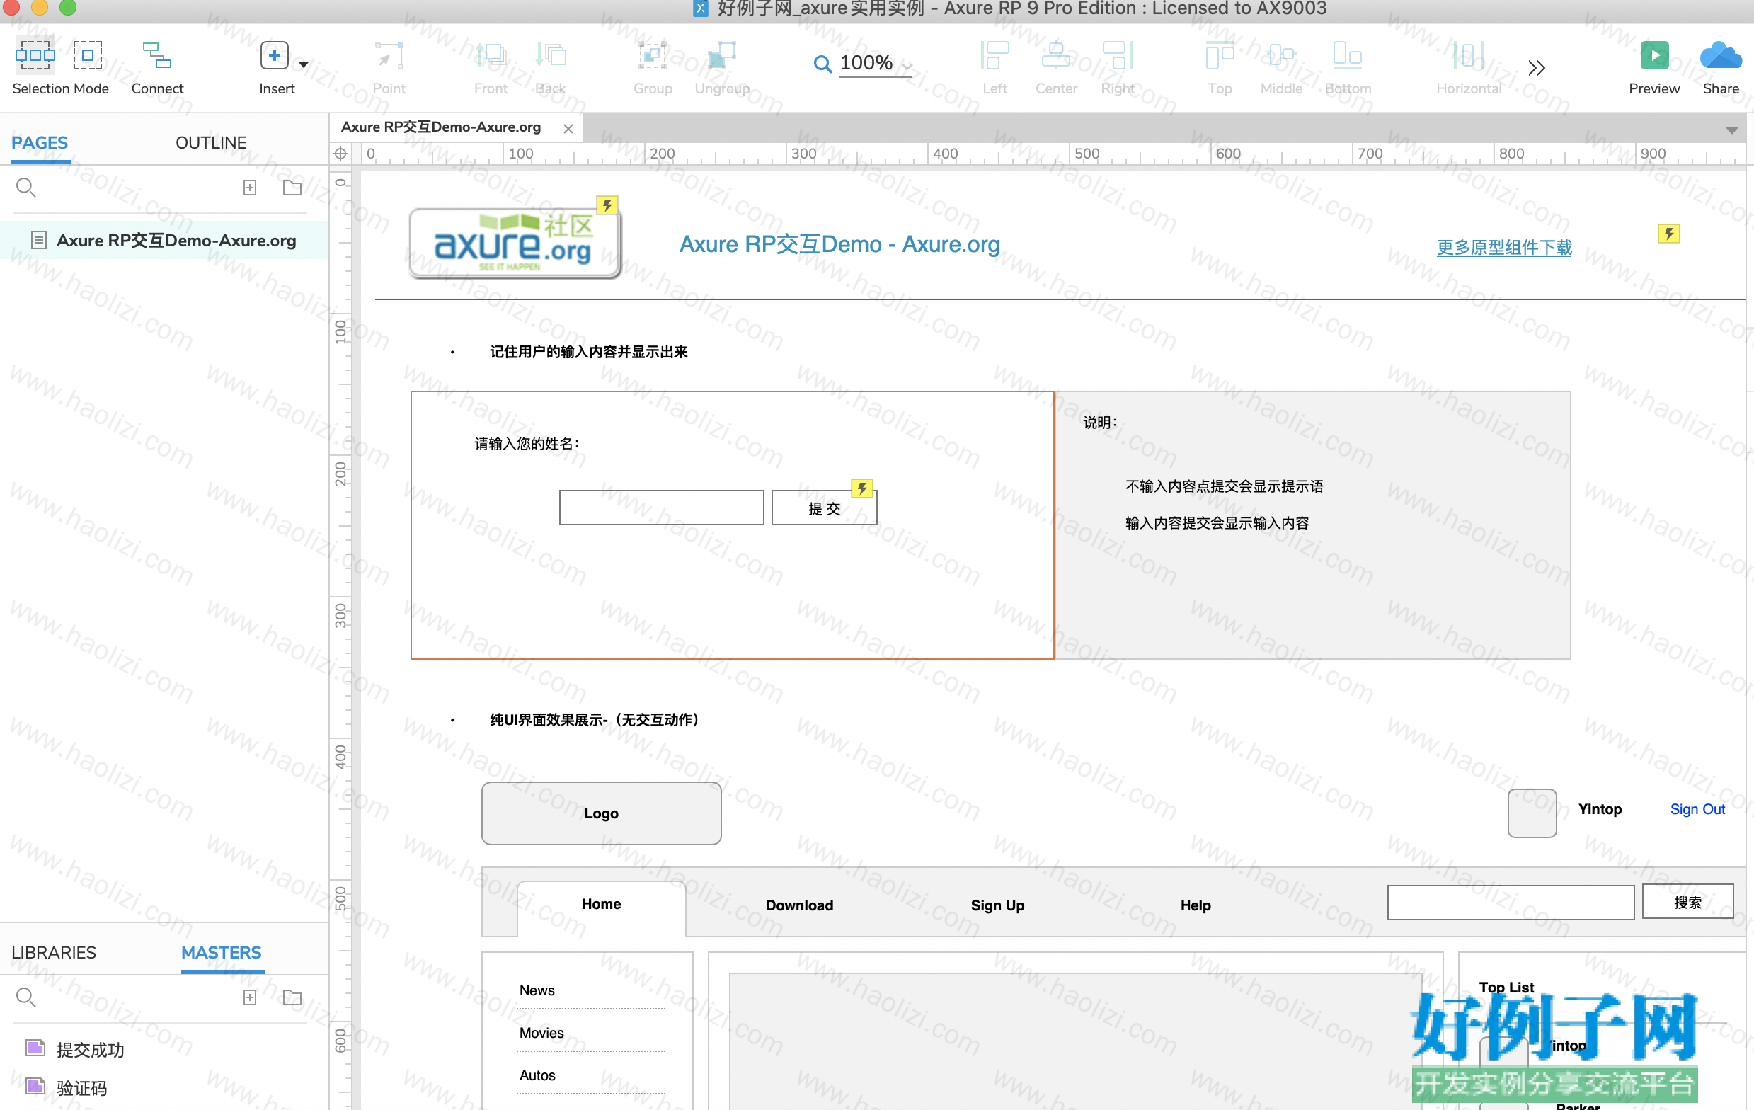Click the avatar placeholder beside Yintop
The image size is (1754, 1110).
[1531, 813]
